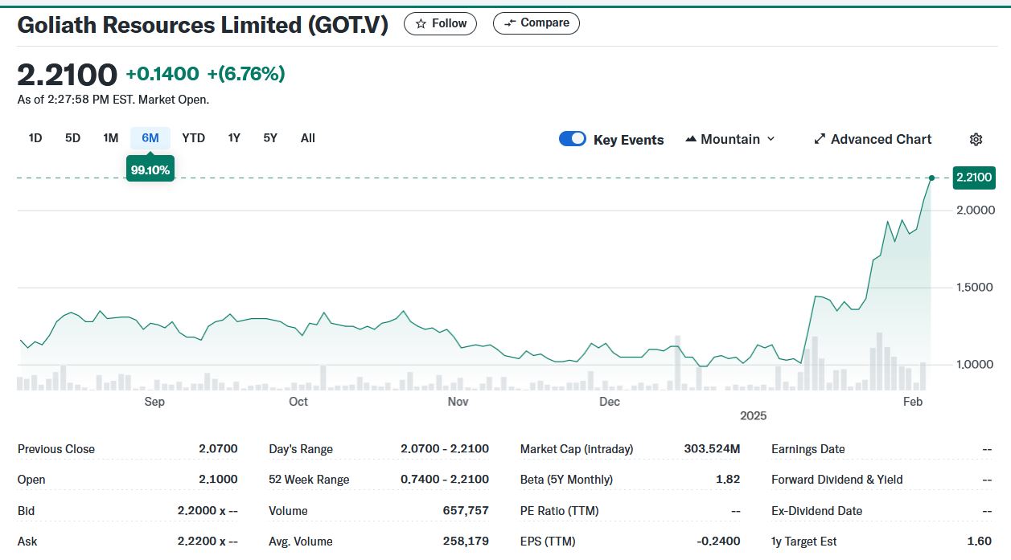Click the 99.10% six-month return badge
The width and height of the screenshot is (1011, 560).
tap(150, 170)
